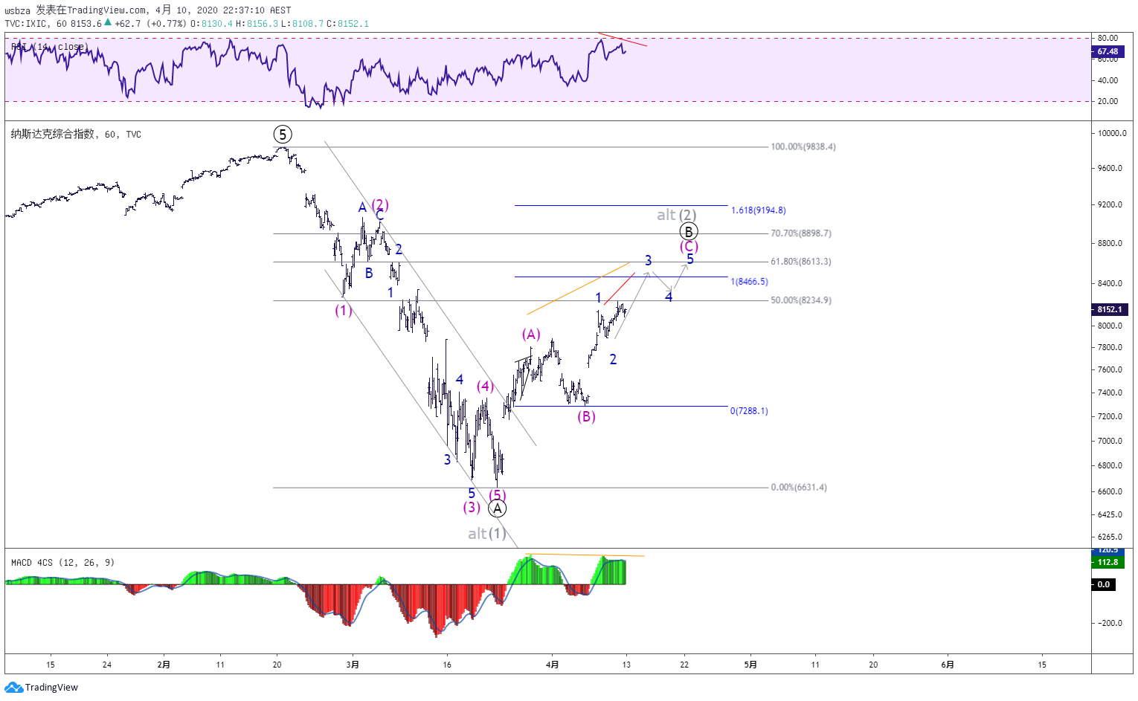Click the alt (2) wave label
1138x701 pixels.
[676, 215]
